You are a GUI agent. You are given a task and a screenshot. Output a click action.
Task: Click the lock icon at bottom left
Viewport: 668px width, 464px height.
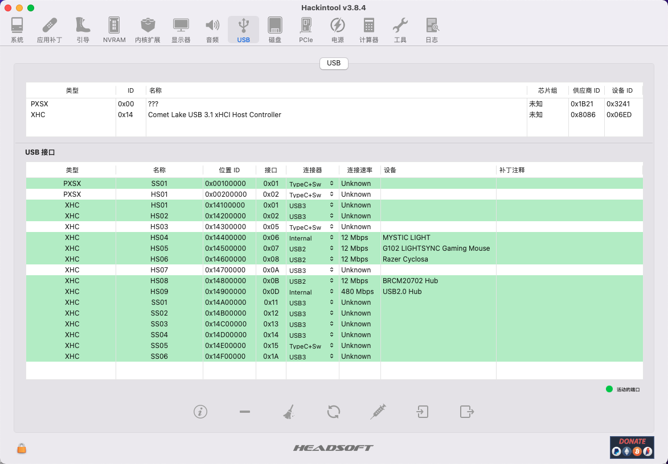(x=22, y=448)
